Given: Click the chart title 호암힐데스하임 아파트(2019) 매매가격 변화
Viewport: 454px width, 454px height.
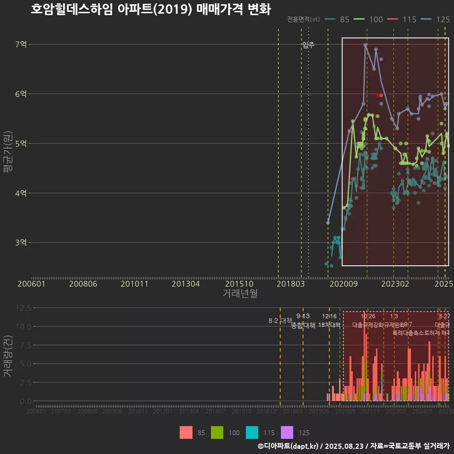Looking at the screenshot, I should click(x=150, y=9).
